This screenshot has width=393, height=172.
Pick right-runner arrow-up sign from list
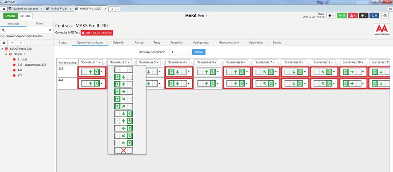pos(124,121)
